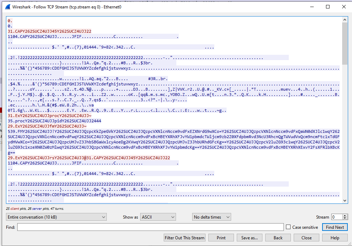This screenshot has height=246, width=352.
Task: Close the dialog with the title bar X
Action: pos(344,7)
